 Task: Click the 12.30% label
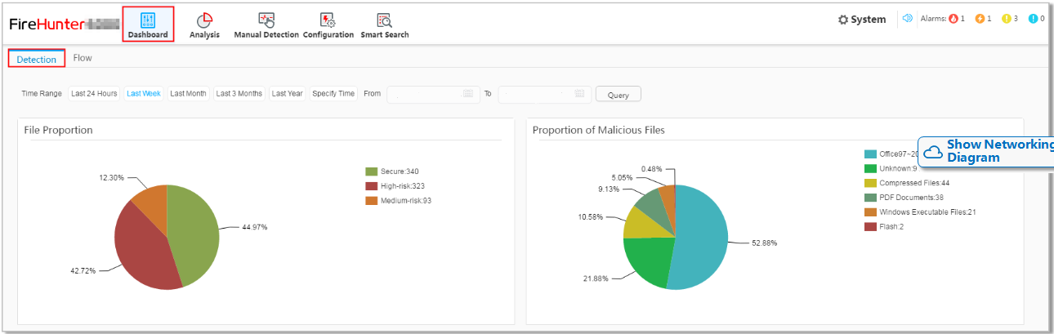[112, 177]
